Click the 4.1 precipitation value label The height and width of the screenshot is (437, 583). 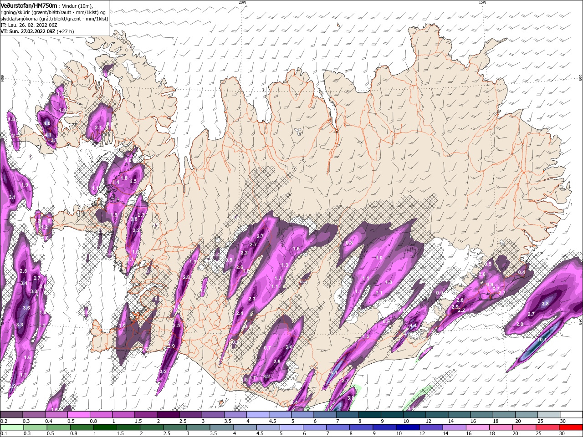pos(48,135)
